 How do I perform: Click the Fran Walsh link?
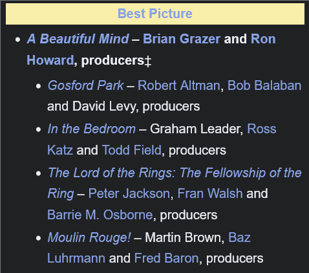coord(210,193)
